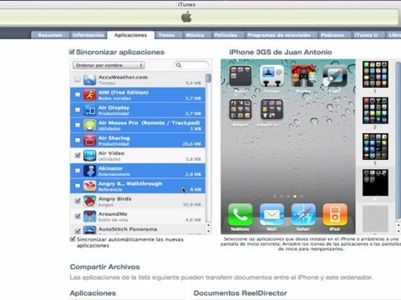Click the AroundMe app icon
This screenshot has width=401, height=300.
coord(89,217)
